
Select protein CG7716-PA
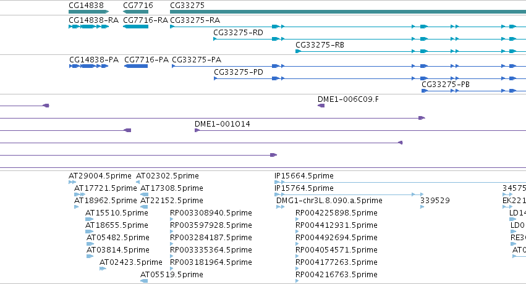click(x=146, y=60)
